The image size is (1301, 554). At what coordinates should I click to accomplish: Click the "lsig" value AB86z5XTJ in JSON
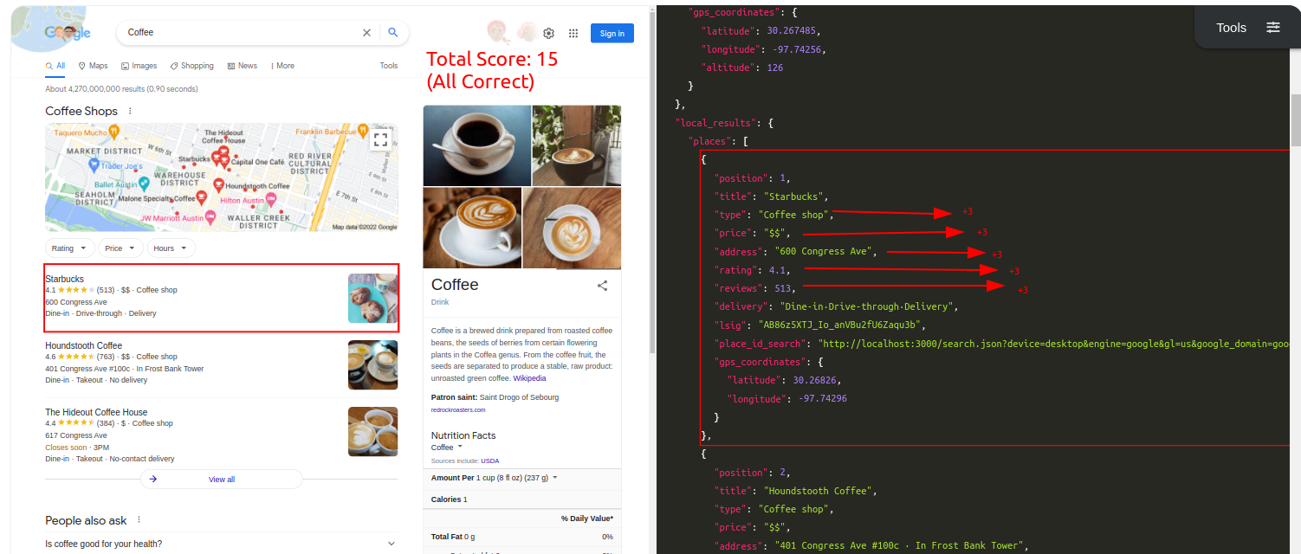coord(840,325)
